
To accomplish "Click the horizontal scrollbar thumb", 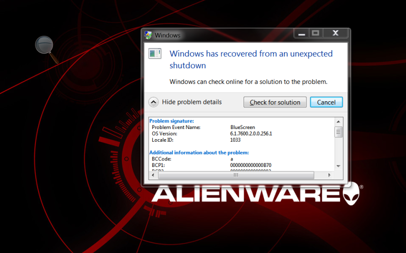I will [236, 175].
